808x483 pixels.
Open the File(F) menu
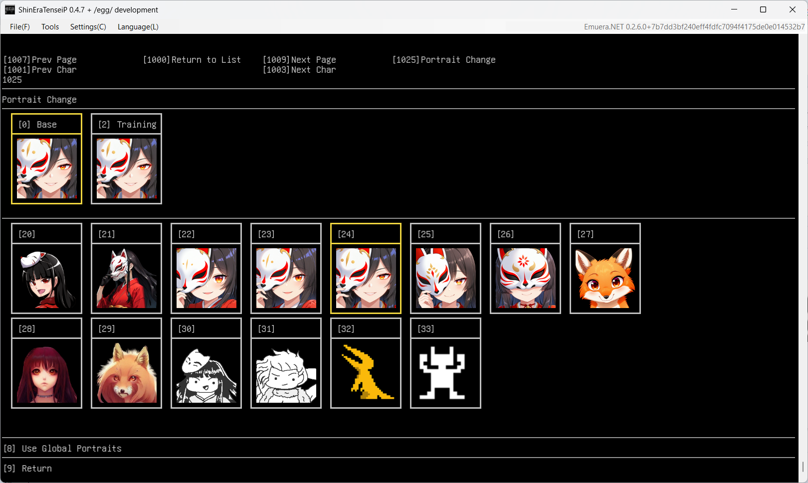click(20, 27)
